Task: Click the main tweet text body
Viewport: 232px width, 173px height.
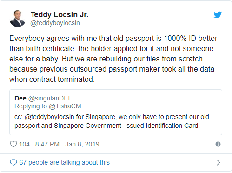Action: click(113, 59)
